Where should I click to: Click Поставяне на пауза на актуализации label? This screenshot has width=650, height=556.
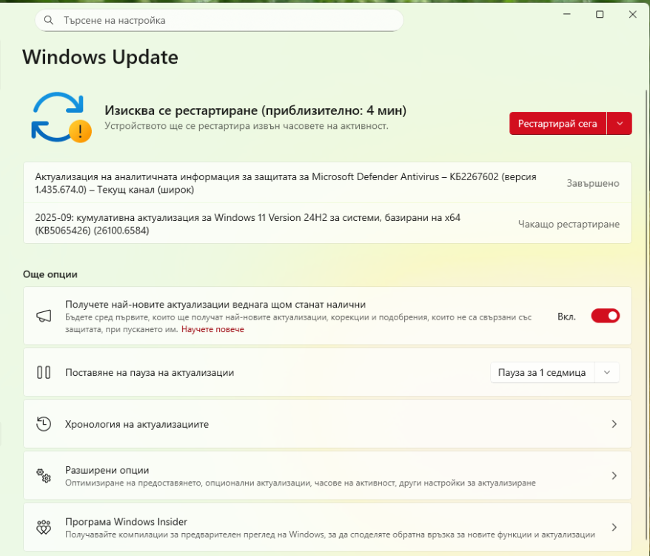point(150,372)
